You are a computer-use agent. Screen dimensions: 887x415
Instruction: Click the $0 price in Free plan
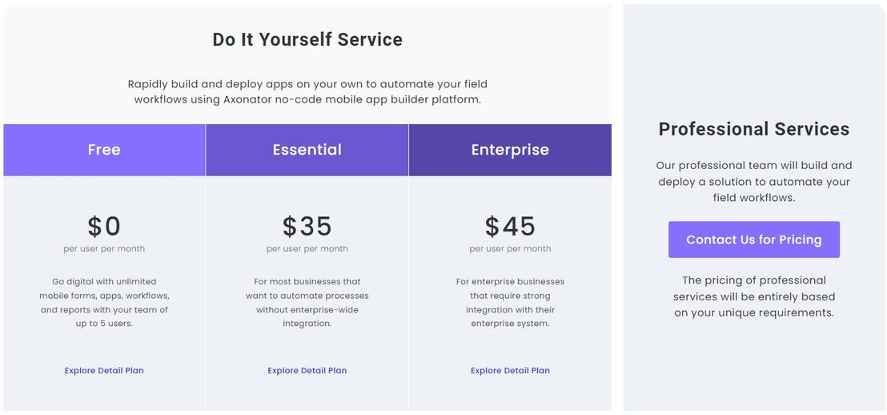[104, 227]
